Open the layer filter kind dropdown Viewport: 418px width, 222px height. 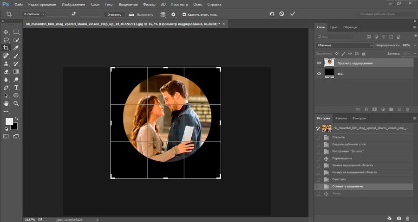point(334,37)
